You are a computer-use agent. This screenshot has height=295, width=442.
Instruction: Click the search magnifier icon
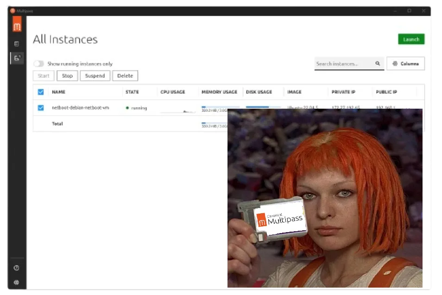378,64
